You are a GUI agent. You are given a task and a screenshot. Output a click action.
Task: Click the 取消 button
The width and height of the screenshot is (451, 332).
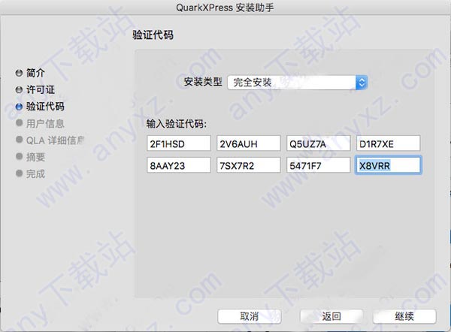click(250, 316)
